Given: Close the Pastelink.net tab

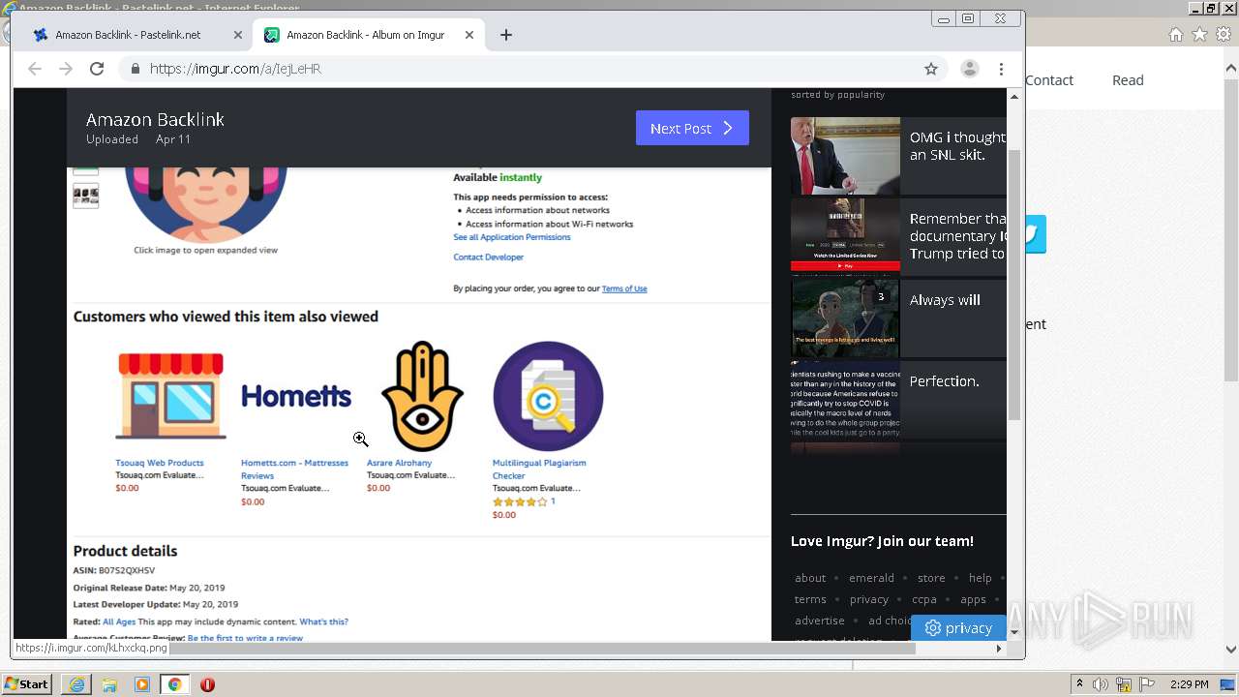Looking at the screenshot, I should click(x=238, y=35).
